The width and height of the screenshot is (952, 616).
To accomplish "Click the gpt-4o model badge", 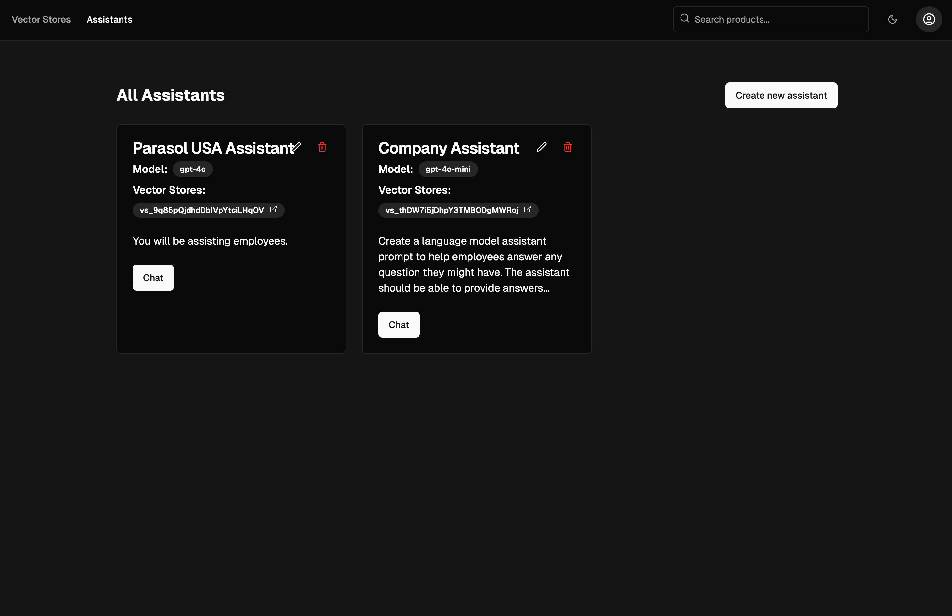I will (192, 169).
